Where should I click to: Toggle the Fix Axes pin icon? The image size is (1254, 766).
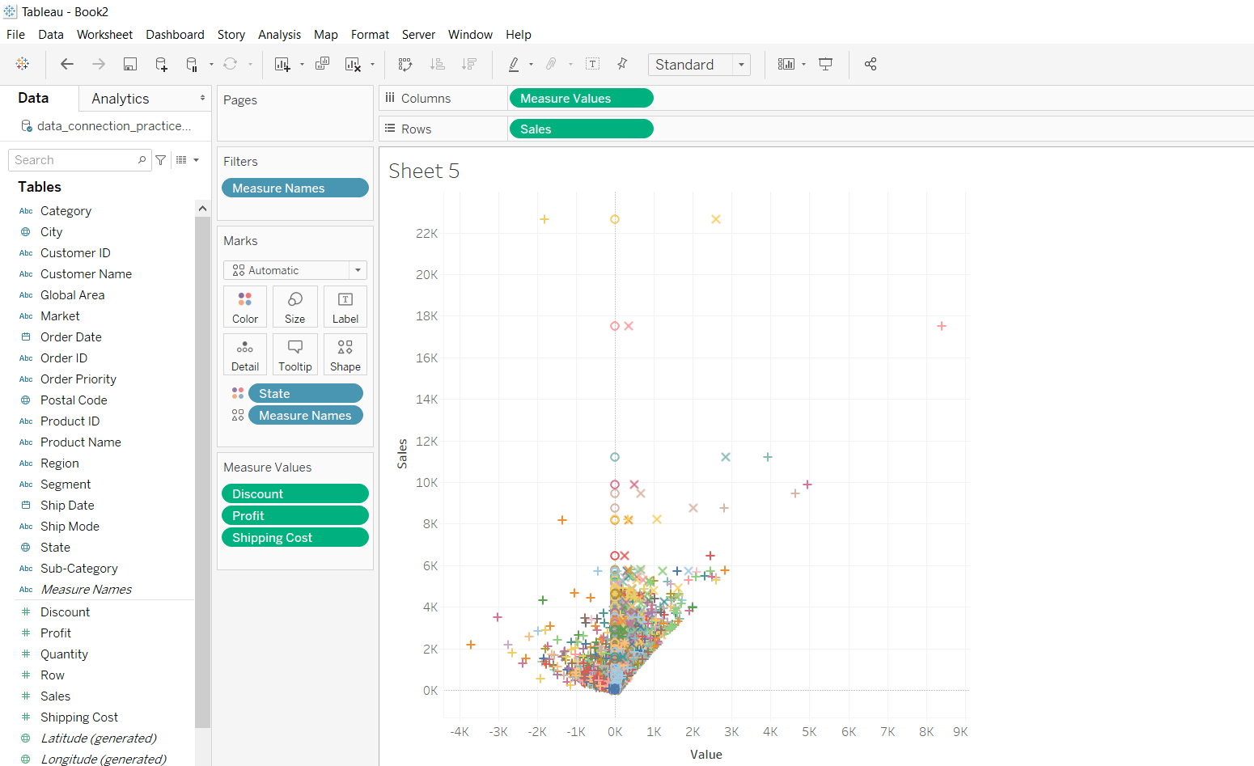pyautogui.click(x=622, y=64)
